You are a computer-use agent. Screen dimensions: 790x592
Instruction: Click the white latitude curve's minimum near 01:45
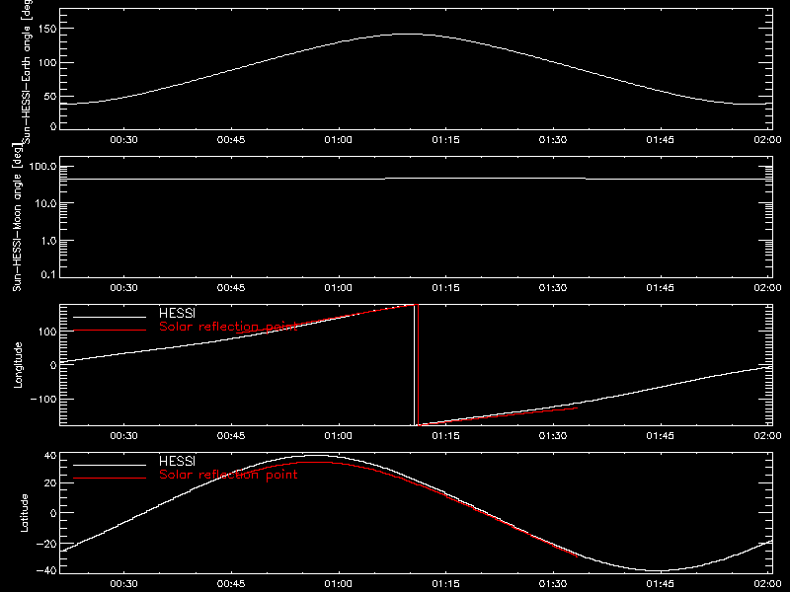tap(659, 571)
